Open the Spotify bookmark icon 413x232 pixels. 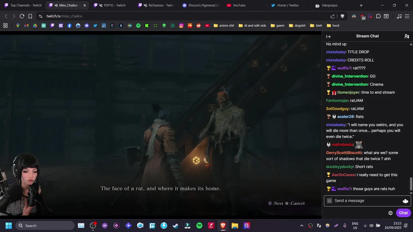click(138, 25)
